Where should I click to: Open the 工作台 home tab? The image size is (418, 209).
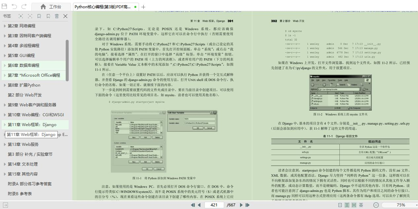pyautogui.click(x=51, y=7)
